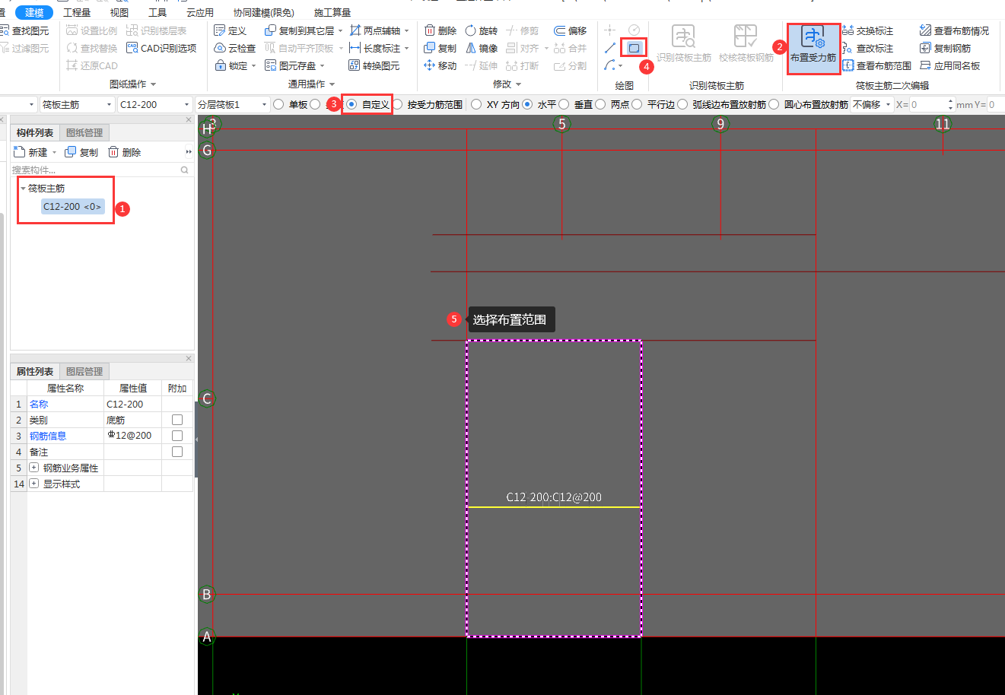Select the 按受力筋范围 radio option

pyautogui.click(x=397, y=104)
